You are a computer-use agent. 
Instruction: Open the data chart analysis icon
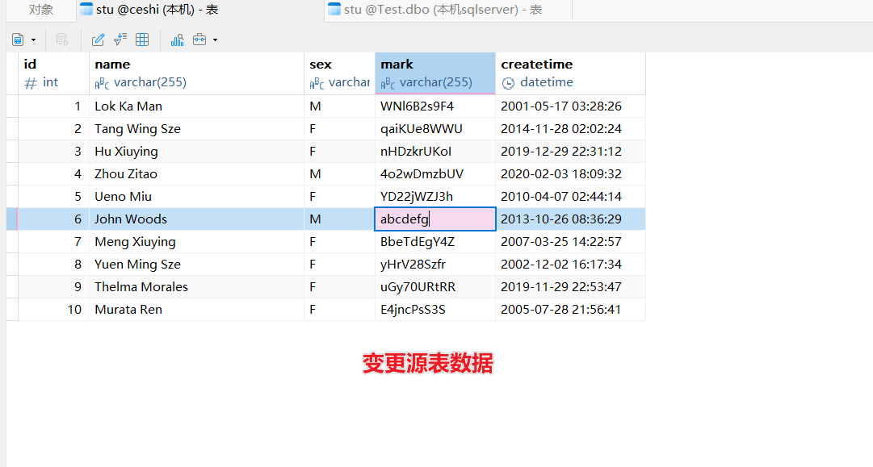177,39
